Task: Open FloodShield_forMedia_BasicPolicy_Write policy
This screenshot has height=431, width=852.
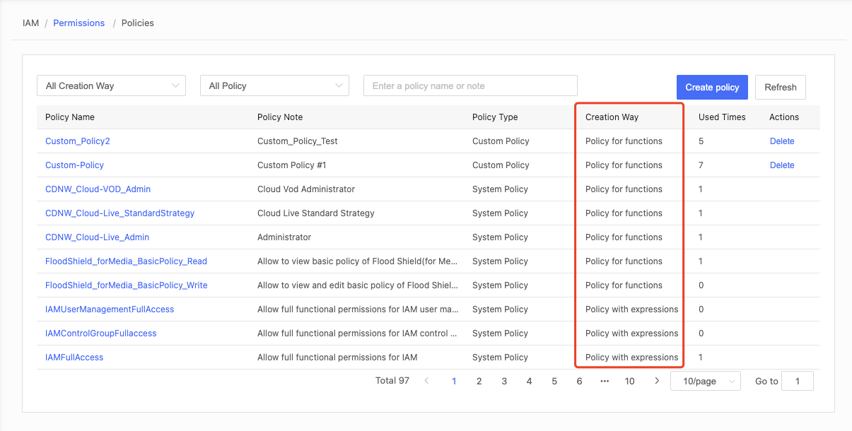Action: pyautogui.click(x=126, y=285)
